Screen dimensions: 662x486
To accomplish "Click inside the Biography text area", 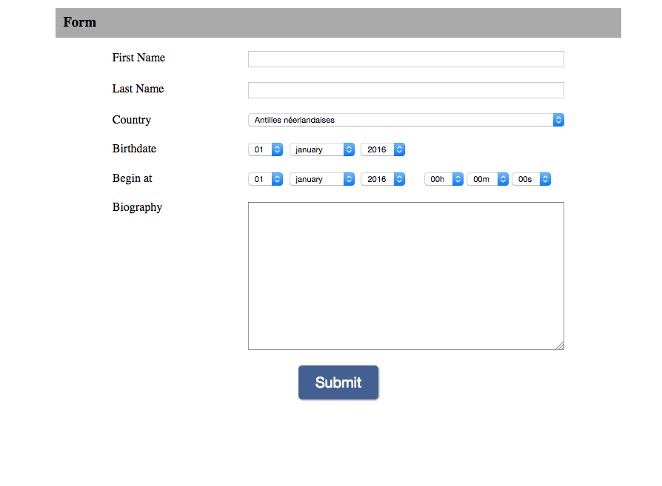I will pyautogui.click(x=406, y=275).
